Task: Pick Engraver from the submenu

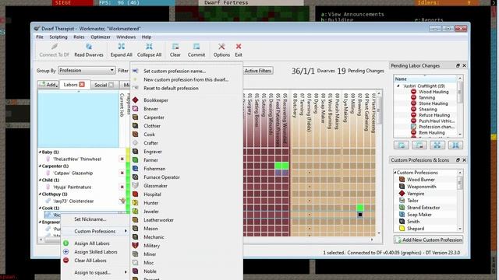Action: click(186, 152)
